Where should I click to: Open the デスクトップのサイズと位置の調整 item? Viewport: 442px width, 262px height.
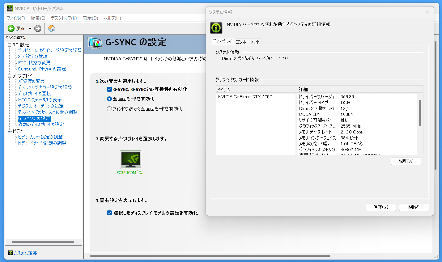[48, 112]
